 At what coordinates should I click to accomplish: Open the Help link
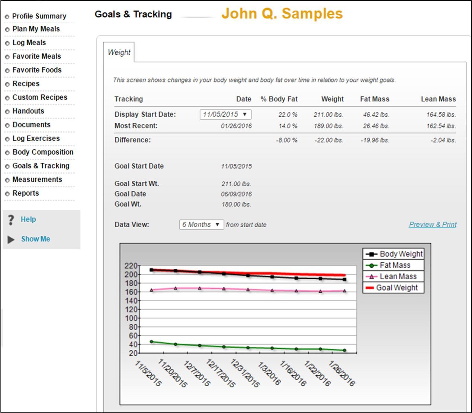coord(28,219)
